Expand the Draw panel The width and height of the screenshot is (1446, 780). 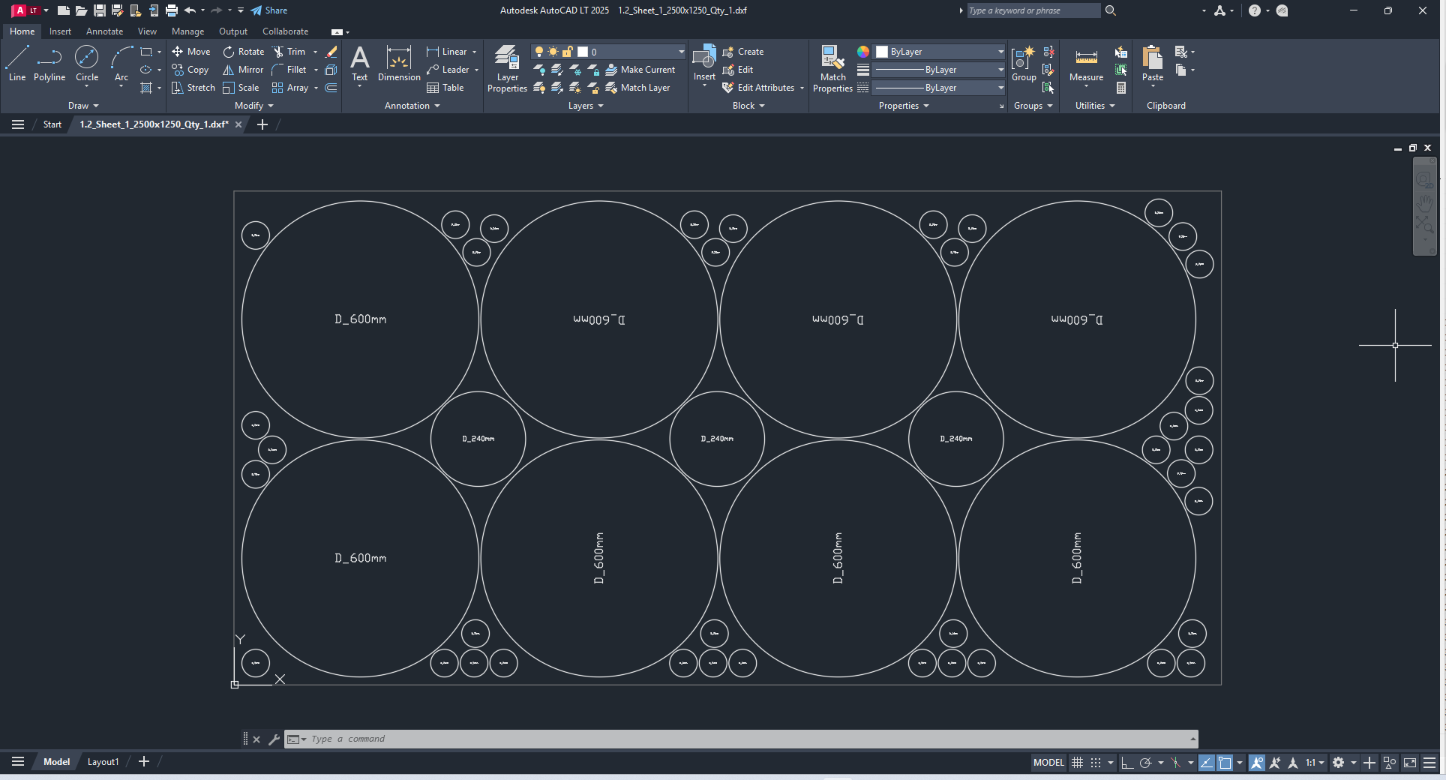[x=83, y=106]
